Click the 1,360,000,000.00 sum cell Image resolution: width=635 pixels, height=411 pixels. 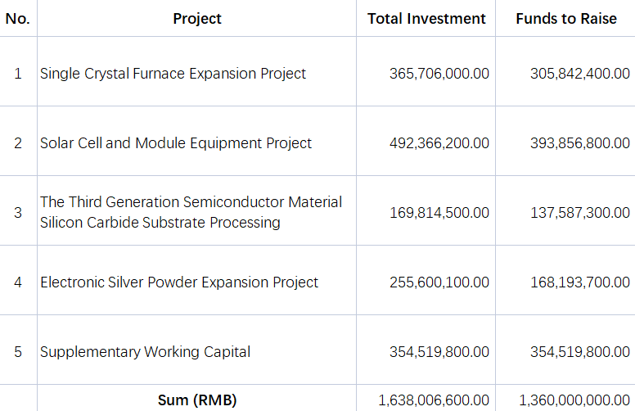click(x=565, y=398)
